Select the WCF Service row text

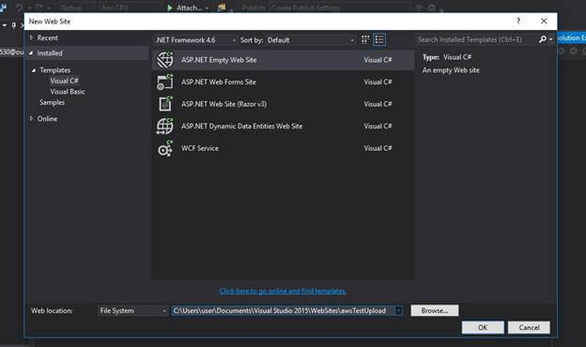point(200,148)
